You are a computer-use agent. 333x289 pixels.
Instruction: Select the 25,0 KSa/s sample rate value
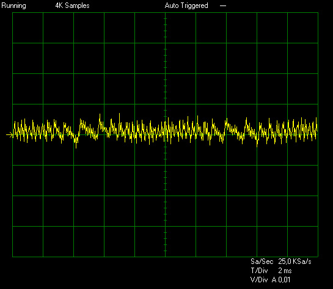pos(295,262)
